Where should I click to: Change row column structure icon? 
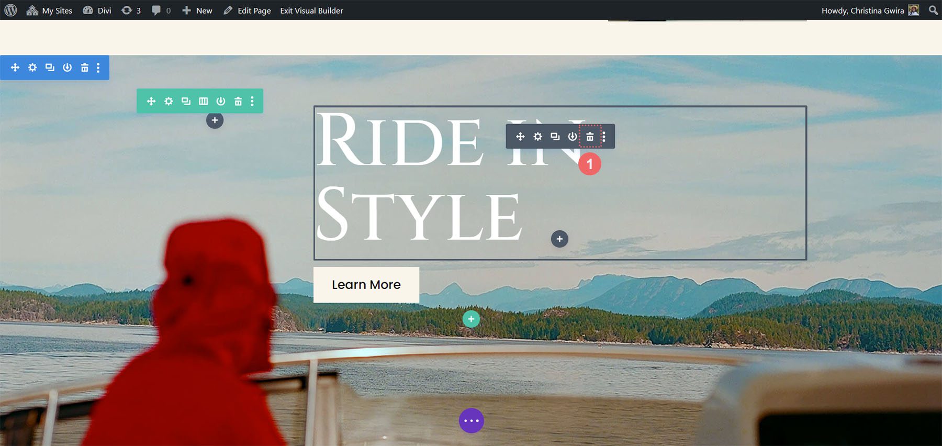(x=203, y=101)
